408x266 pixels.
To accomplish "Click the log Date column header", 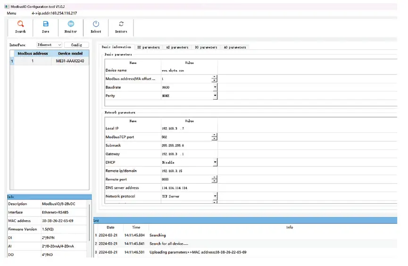I will click(x=110, y=227).
